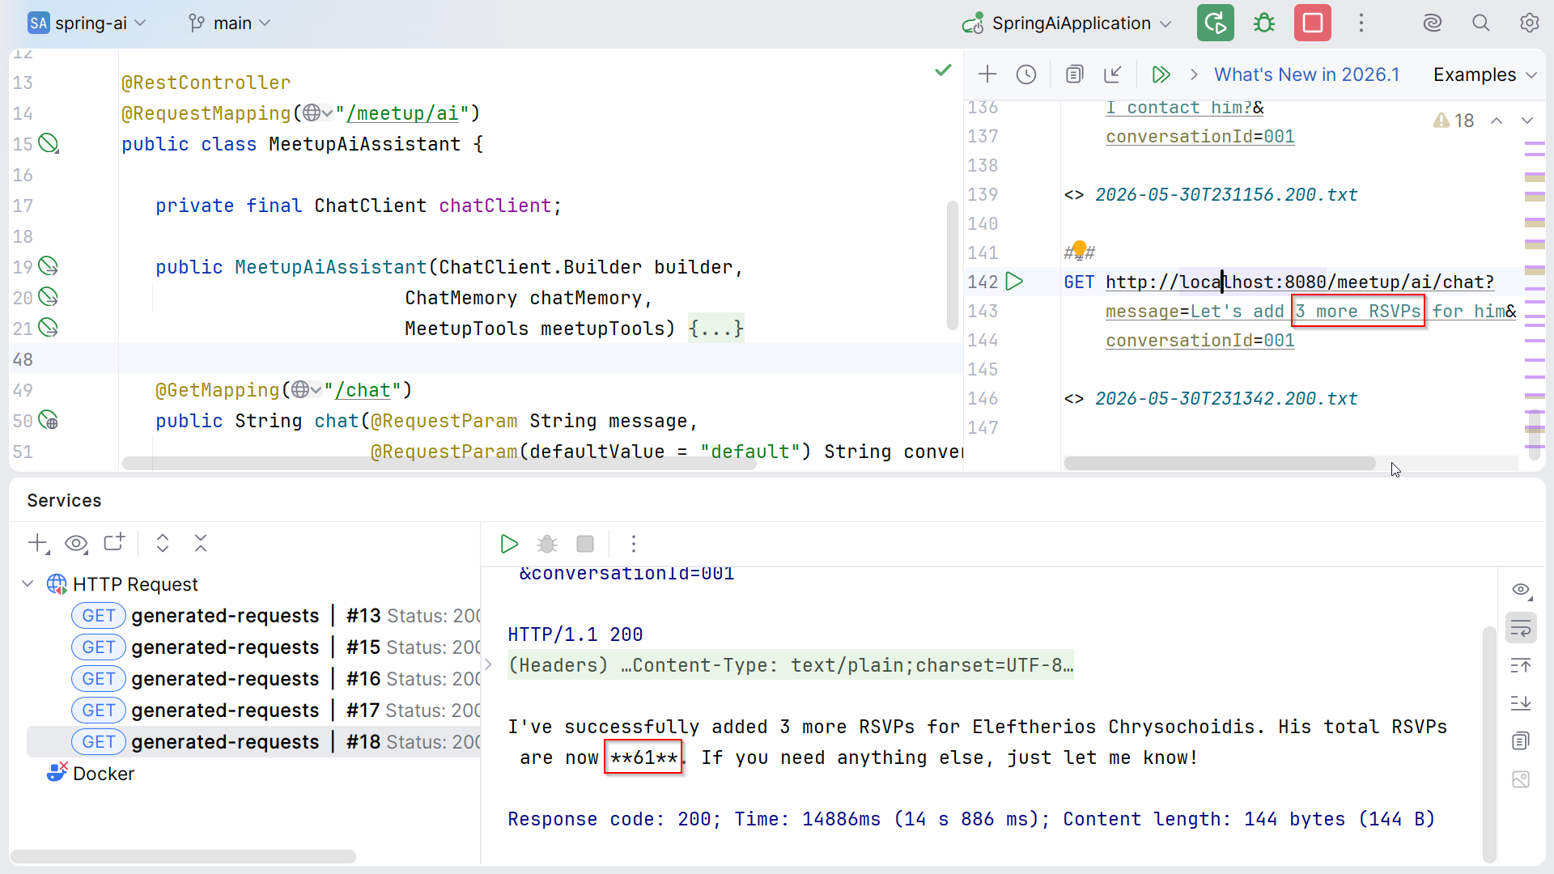The height and width of the screenshot is (874, 1554).
Task: Open the AI assistant swirl icon
Action: click(1433, 23)
